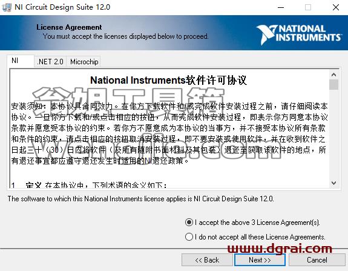The height and width of the screenshot is (271, 348).
Task: Cancel the installation
Action: [x=317, y=260]
